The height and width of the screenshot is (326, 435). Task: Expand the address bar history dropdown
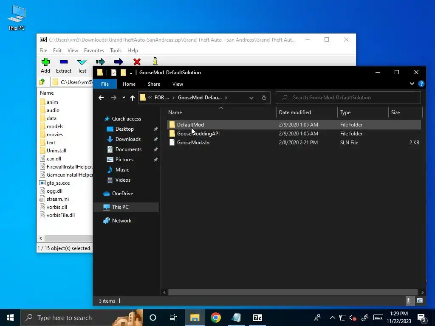(x=251, y=98)
